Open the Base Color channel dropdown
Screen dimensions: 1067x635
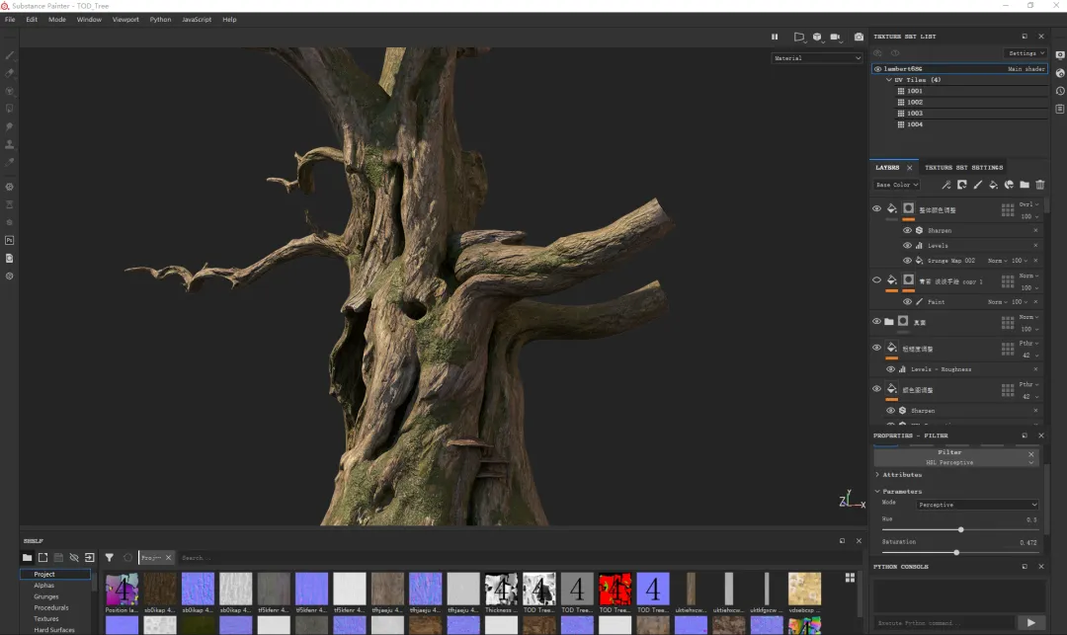pyautogui.click(x=897, y=185)
